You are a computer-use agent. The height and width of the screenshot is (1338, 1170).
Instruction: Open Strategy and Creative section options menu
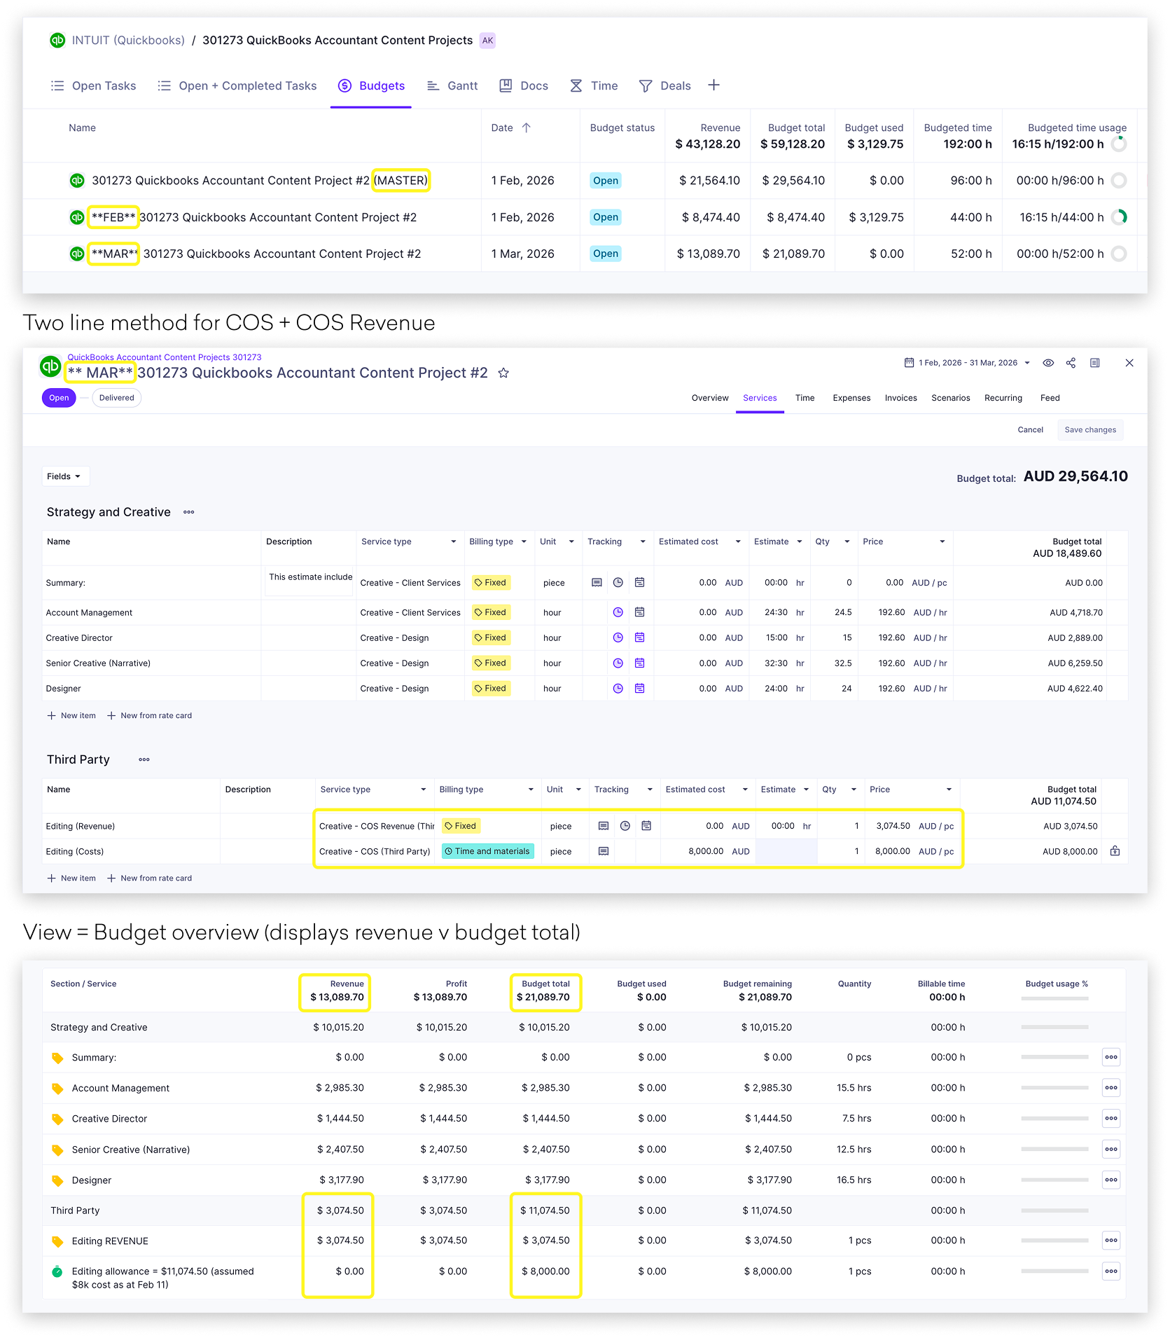189,512
